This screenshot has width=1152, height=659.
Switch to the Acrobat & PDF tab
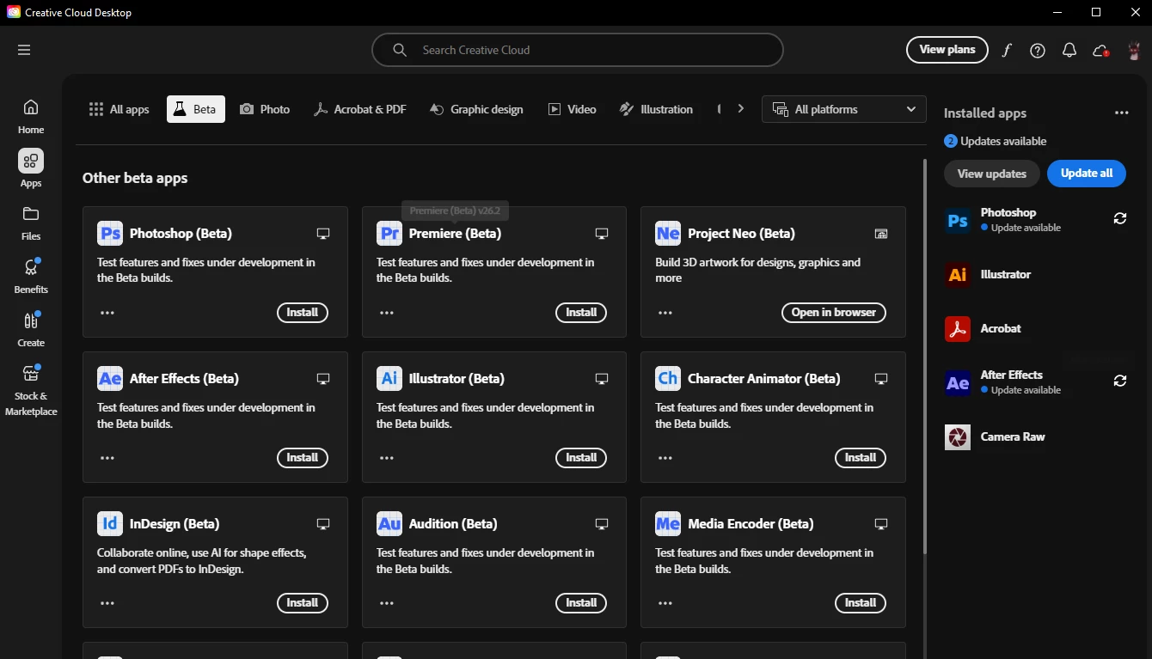click(359, 109)
